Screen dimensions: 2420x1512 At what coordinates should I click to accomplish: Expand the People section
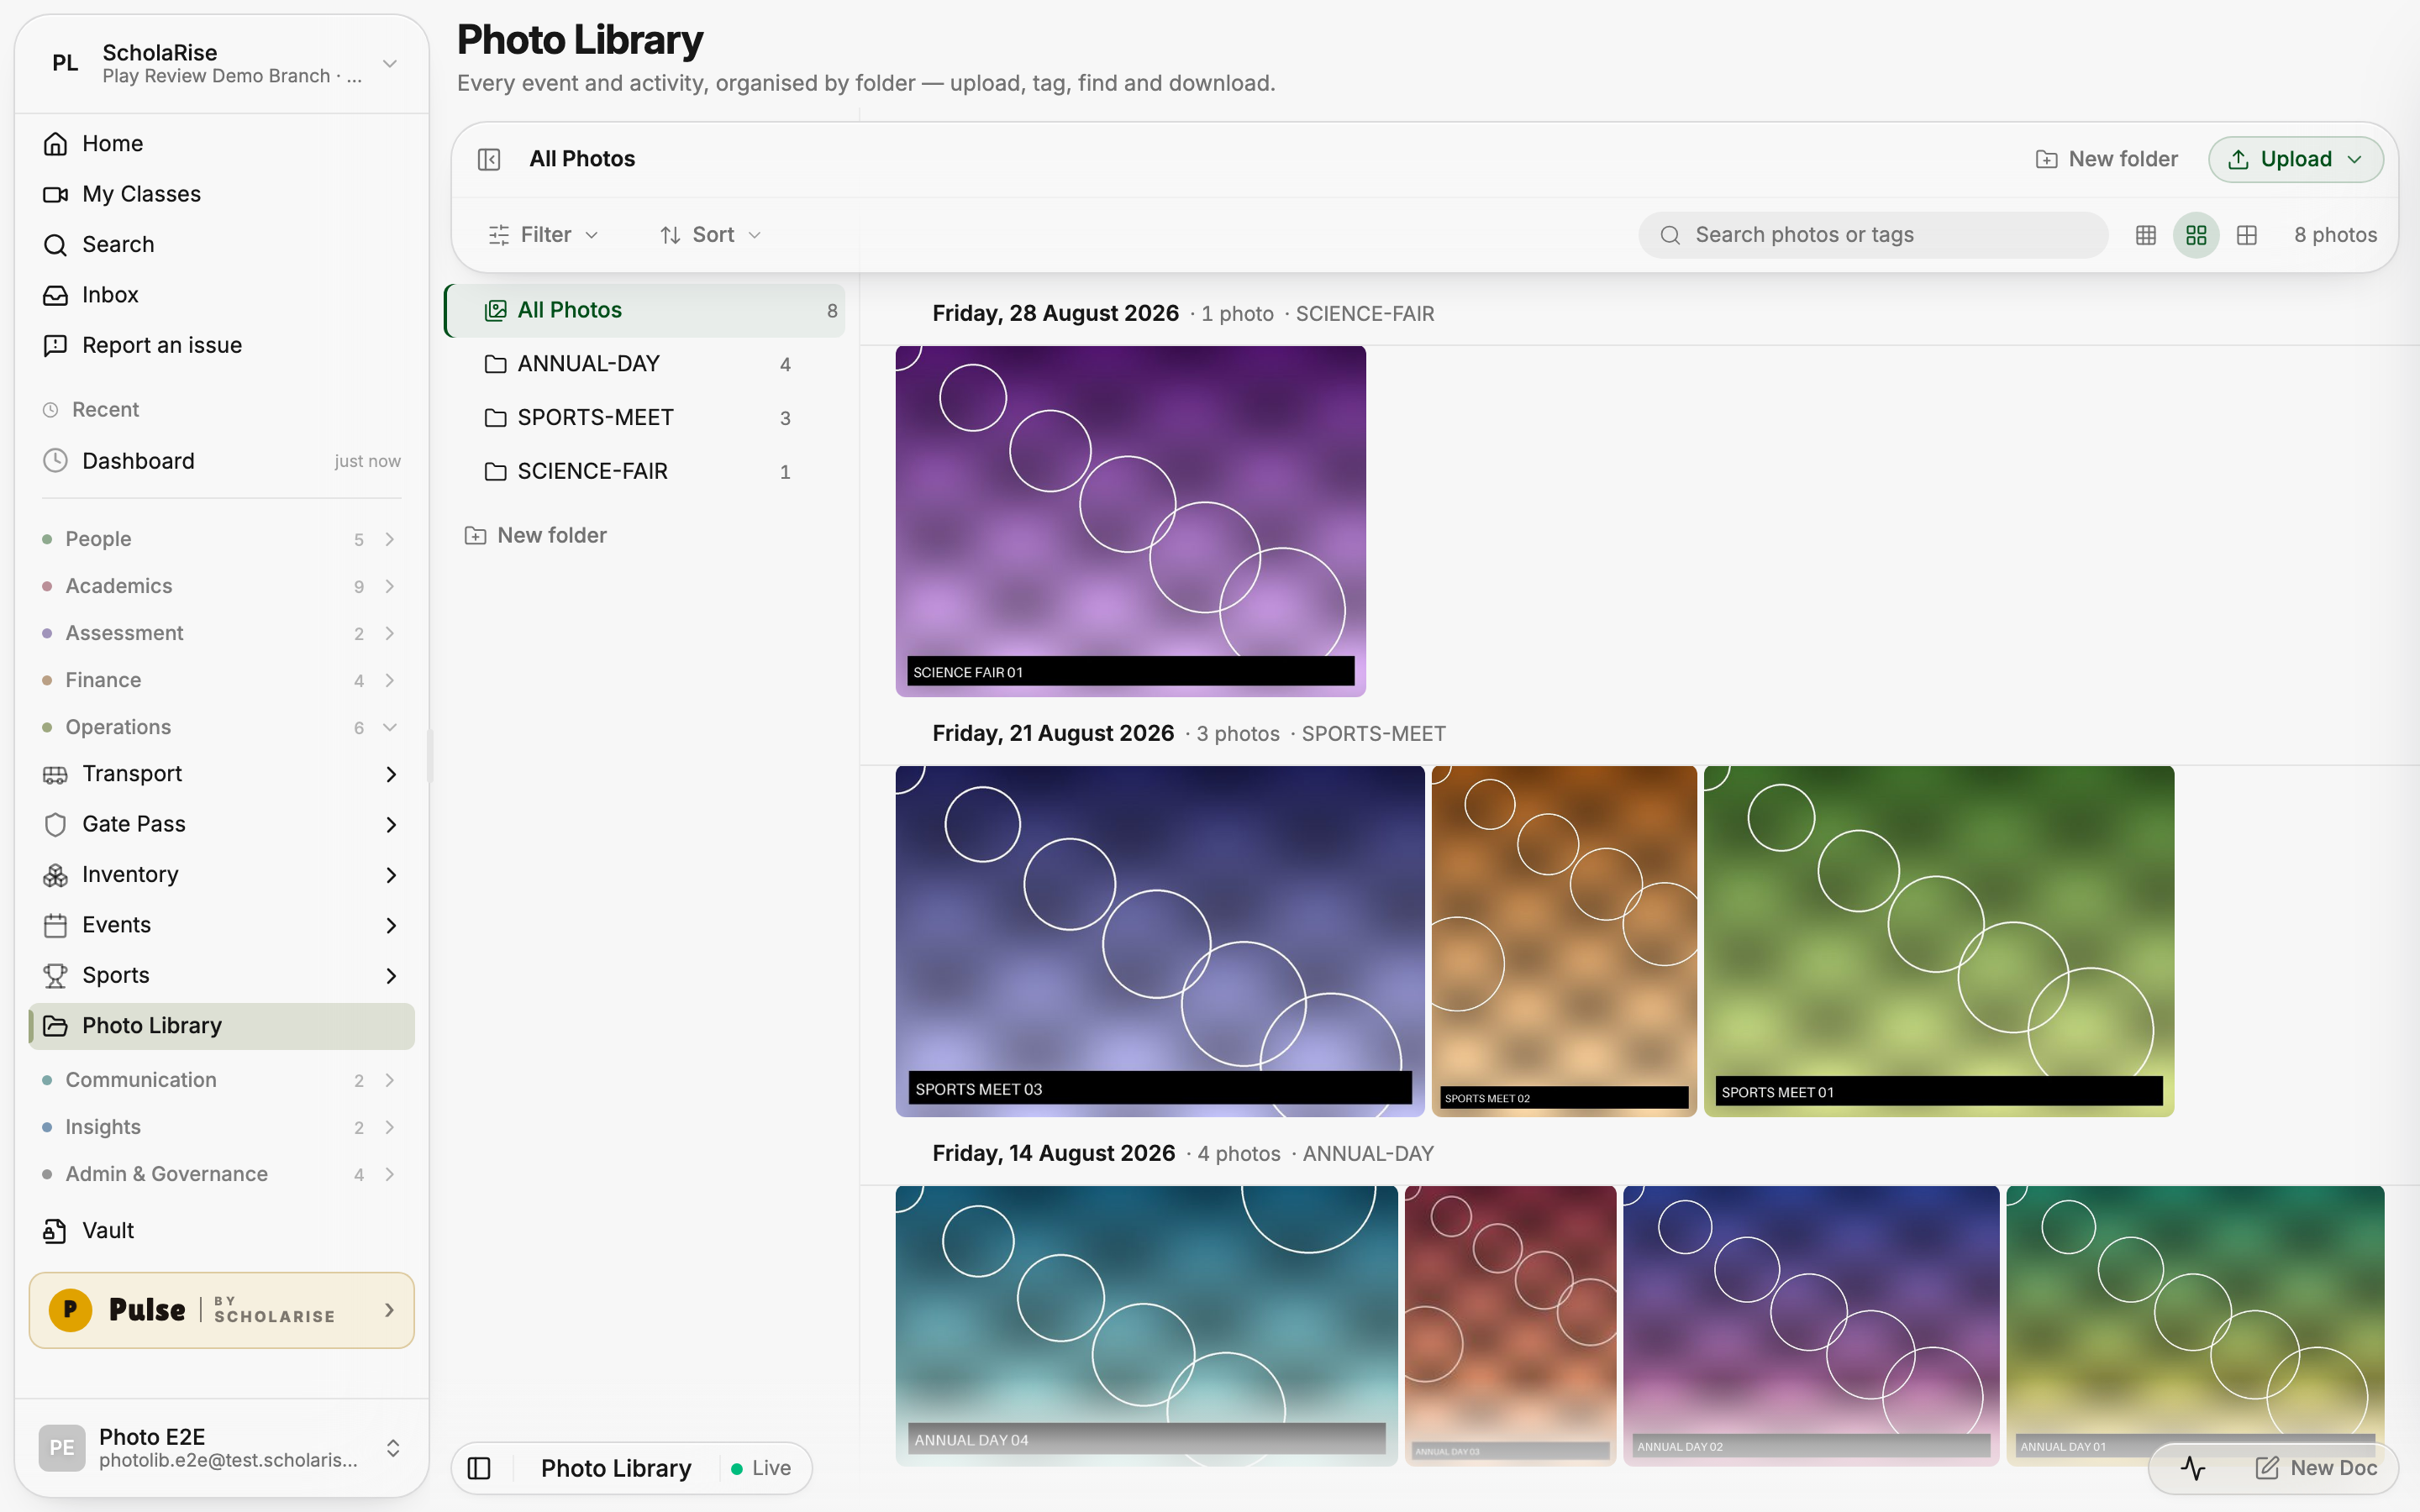(x=222, y=539)
